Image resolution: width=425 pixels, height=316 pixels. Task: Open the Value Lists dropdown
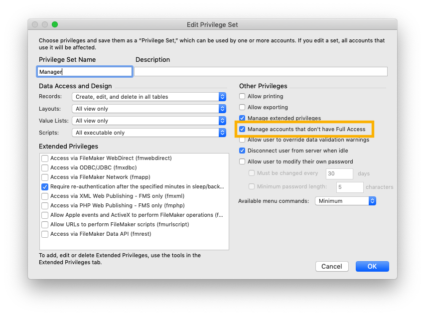[x=149, y=121]
